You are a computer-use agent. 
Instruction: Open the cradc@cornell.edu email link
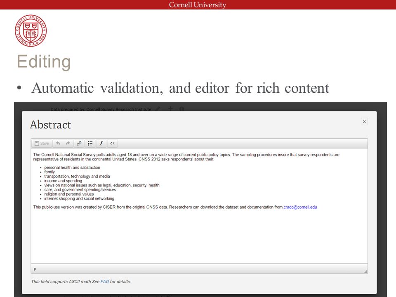[300, 207]
